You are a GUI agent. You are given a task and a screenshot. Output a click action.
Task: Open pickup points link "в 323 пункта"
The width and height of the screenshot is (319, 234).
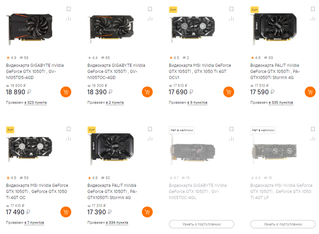click(x=35, y=102)
